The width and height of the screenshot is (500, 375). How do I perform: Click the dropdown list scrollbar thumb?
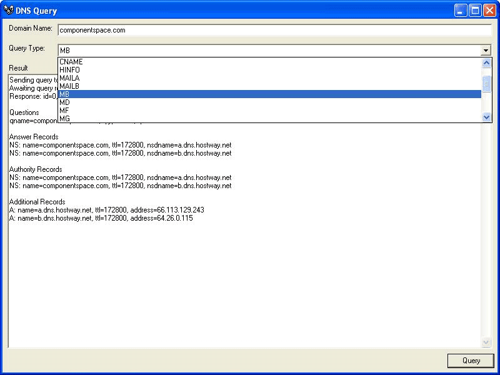pos(486,84)
